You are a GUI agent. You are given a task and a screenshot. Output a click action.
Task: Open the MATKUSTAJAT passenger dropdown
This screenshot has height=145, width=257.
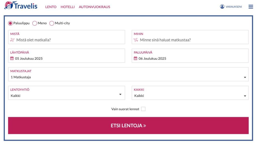click(x=245, y=77)
